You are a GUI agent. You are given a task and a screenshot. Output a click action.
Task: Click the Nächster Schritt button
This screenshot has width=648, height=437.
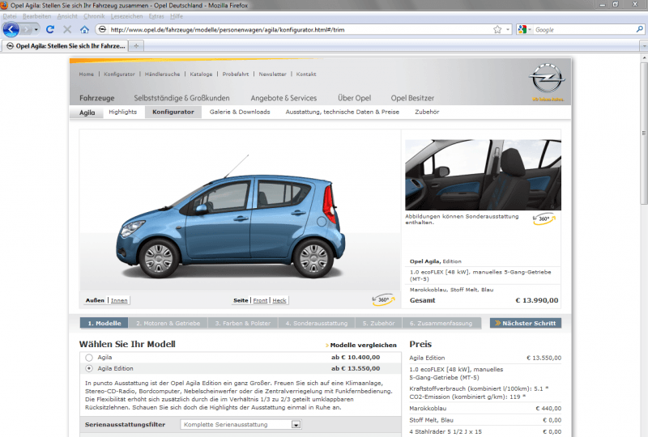click(x=525, y=323)
